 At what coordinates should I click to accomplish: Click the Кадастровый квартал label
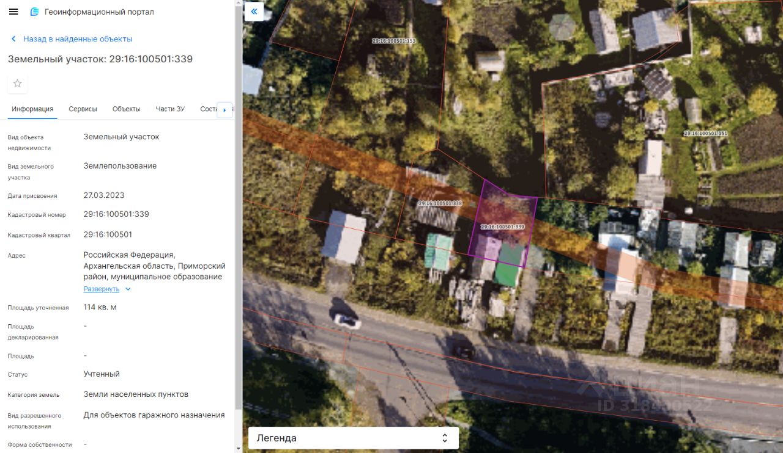[x=39, y=235]
